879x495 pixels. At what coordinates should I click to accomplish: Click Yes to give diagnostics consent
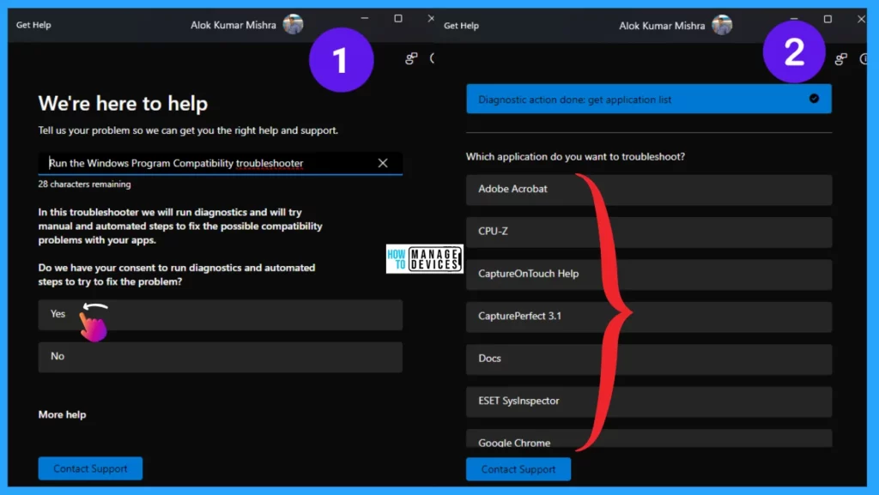(x=220, y=315)
